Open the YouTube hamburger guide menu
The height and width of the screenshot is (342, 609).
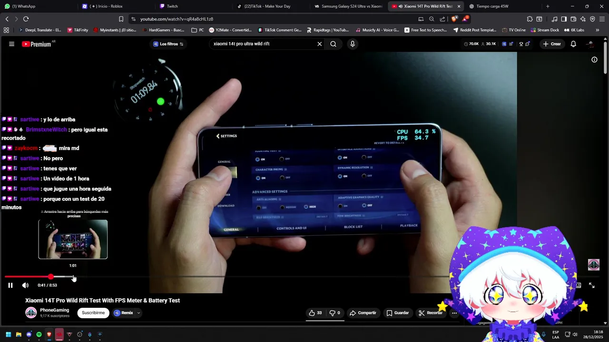tap(11, 44)
